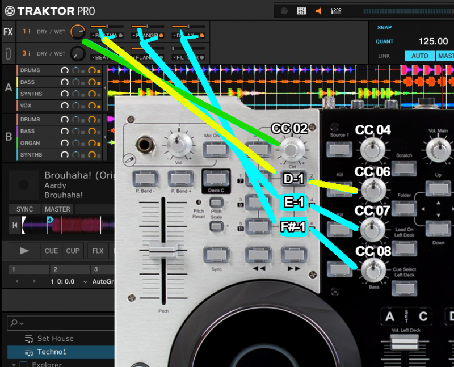Click Deck B SYNTHS white volume knob
The height and width of the screenshot is (367, 454).
[x=65, y=155]
